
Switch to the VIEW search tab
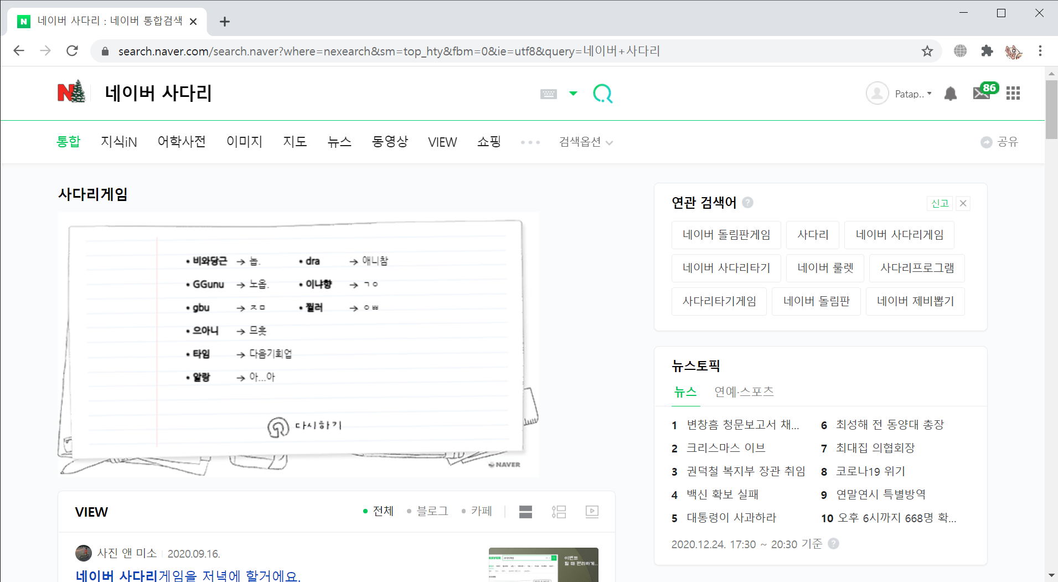coord(442,142)
